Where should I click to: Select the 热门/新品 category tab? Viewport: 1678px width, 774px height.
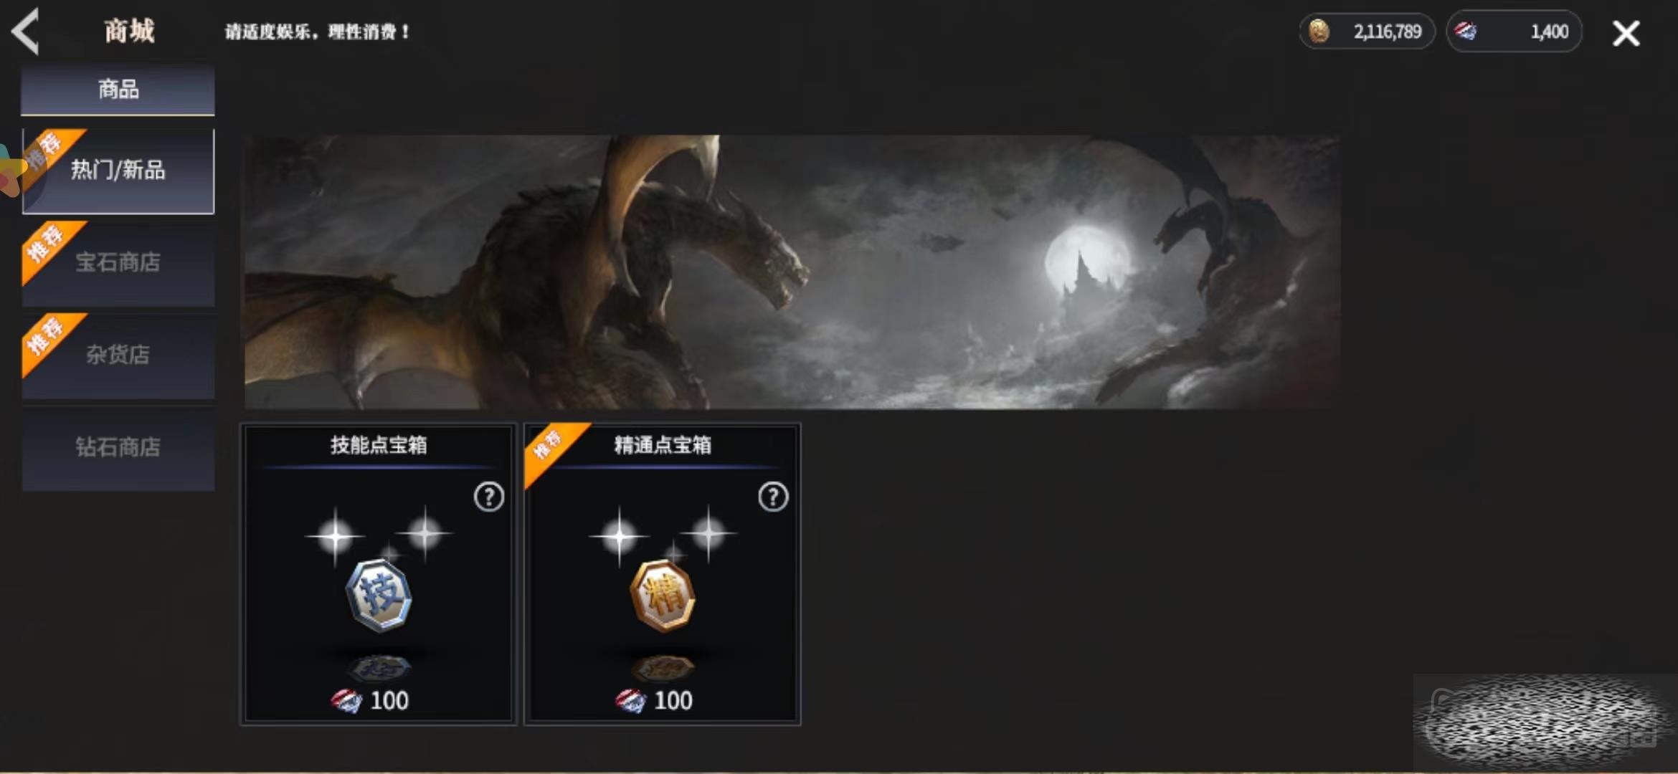click(118, 171)
